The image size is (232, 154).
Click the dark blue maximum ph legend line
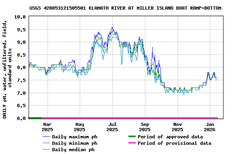tap(46, 137)
